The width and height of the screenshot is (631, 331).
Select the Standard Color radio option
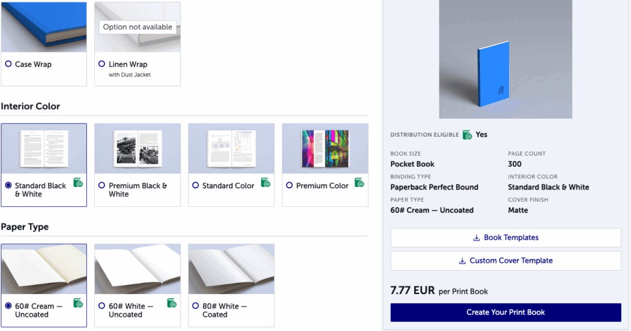pyautogui.click(x=195, y=185)
